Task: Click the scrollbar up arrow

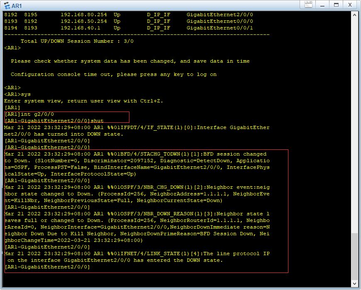Action: pyautogui.click(x=354, y=15)
